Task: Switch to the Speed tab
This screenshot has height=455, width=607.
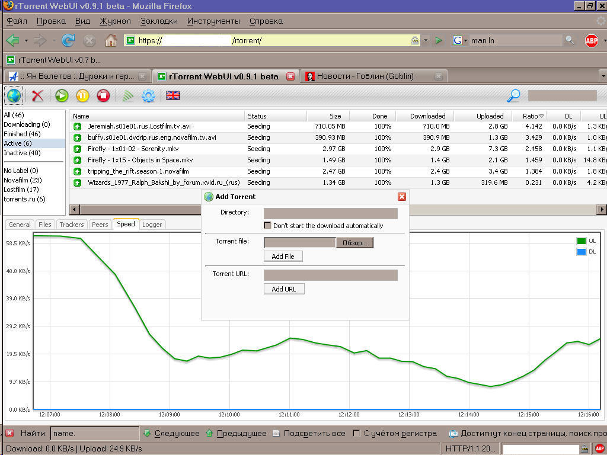Action: pos(126,224)
